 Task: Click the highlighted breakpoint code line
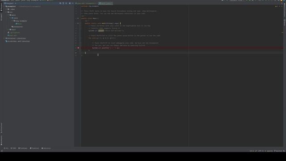tap(182, 48)
